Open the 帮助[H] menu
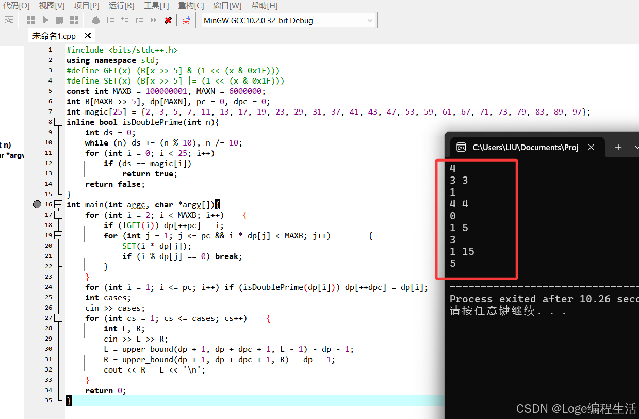 point(264,5)
